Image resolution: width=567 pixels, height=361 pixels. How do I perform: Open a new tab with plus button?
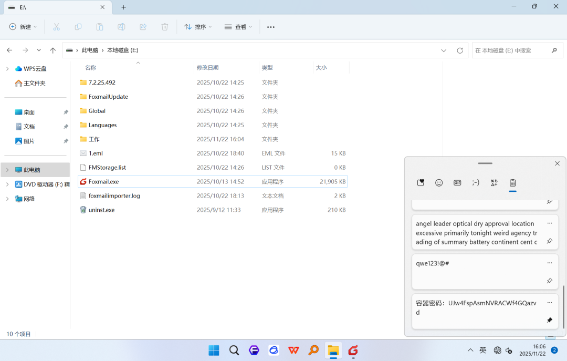click(x=124, y=7)
